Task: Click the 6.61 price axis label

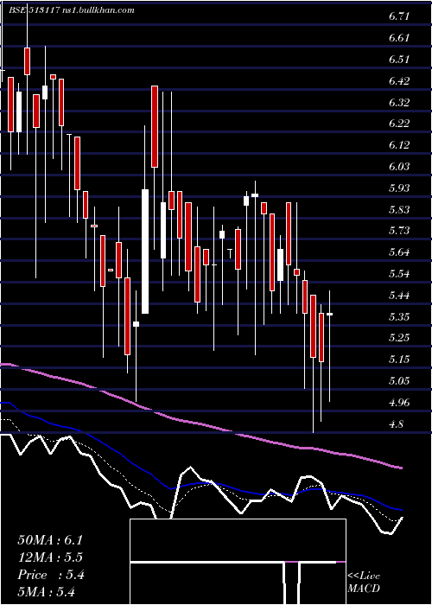Action: pos(399,38)
